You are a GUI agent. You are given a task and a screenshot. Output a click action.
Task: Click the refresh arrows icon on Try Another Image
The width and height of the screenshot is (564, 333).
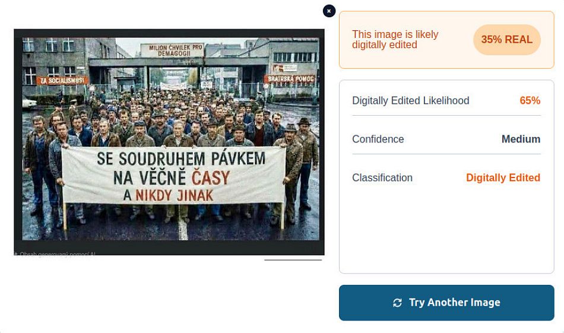(x=397, y=303)
